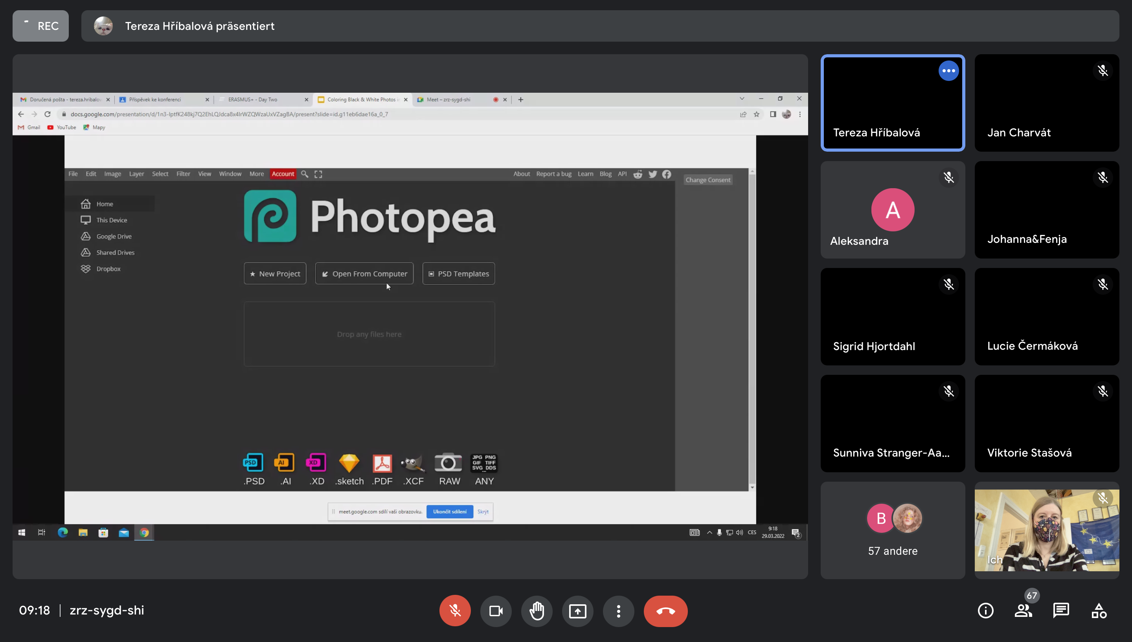This screenshot has width=1132, height=642.
Task: Open Photopea More menu
Action: click(x=257, y=174)
